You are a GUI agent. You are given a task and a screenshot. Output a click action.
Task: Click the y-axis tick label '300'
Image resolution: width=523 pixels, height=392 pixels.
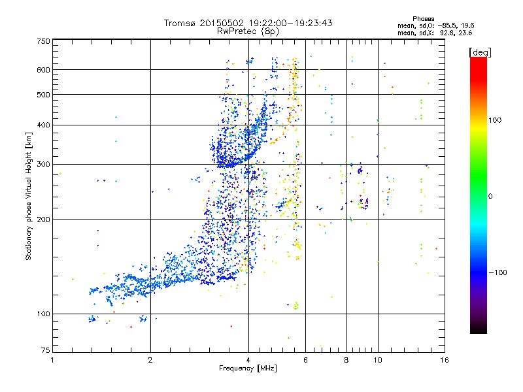click(43, 165)
